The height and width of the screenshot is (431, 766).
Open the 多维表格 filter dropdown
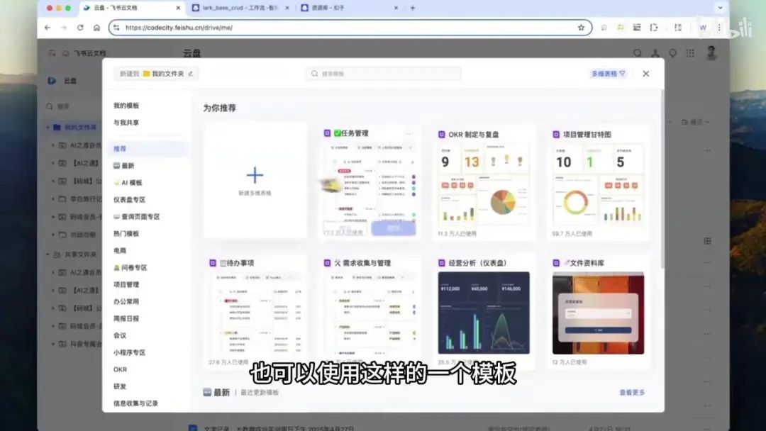click(609, 74)
